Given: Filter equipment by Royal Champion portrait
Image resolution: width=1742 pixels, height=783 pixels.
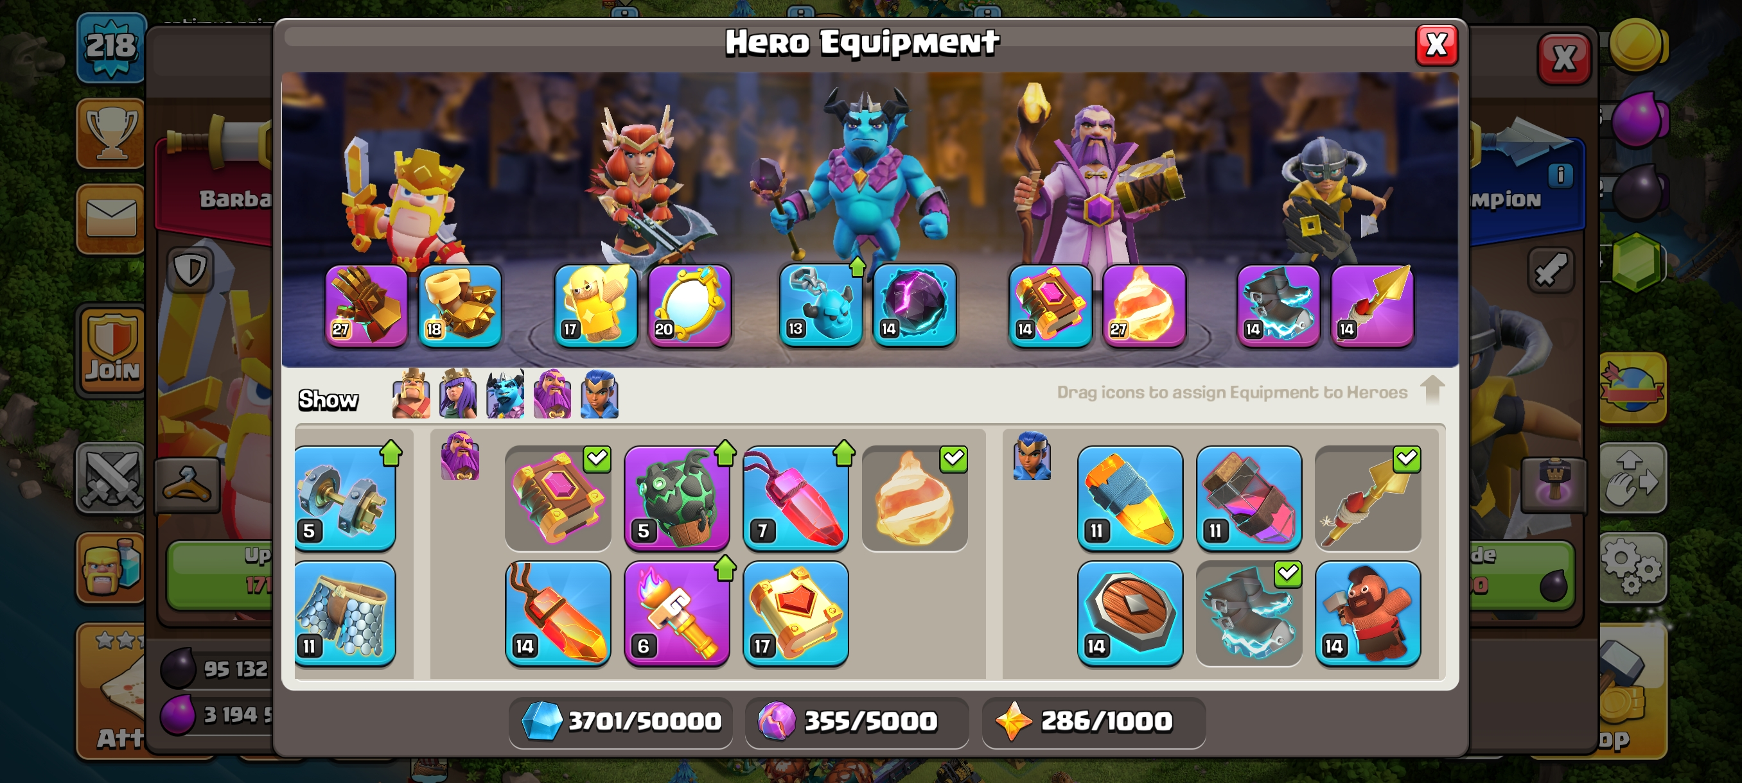Looking at the screenshot, I should coord(599,394).
